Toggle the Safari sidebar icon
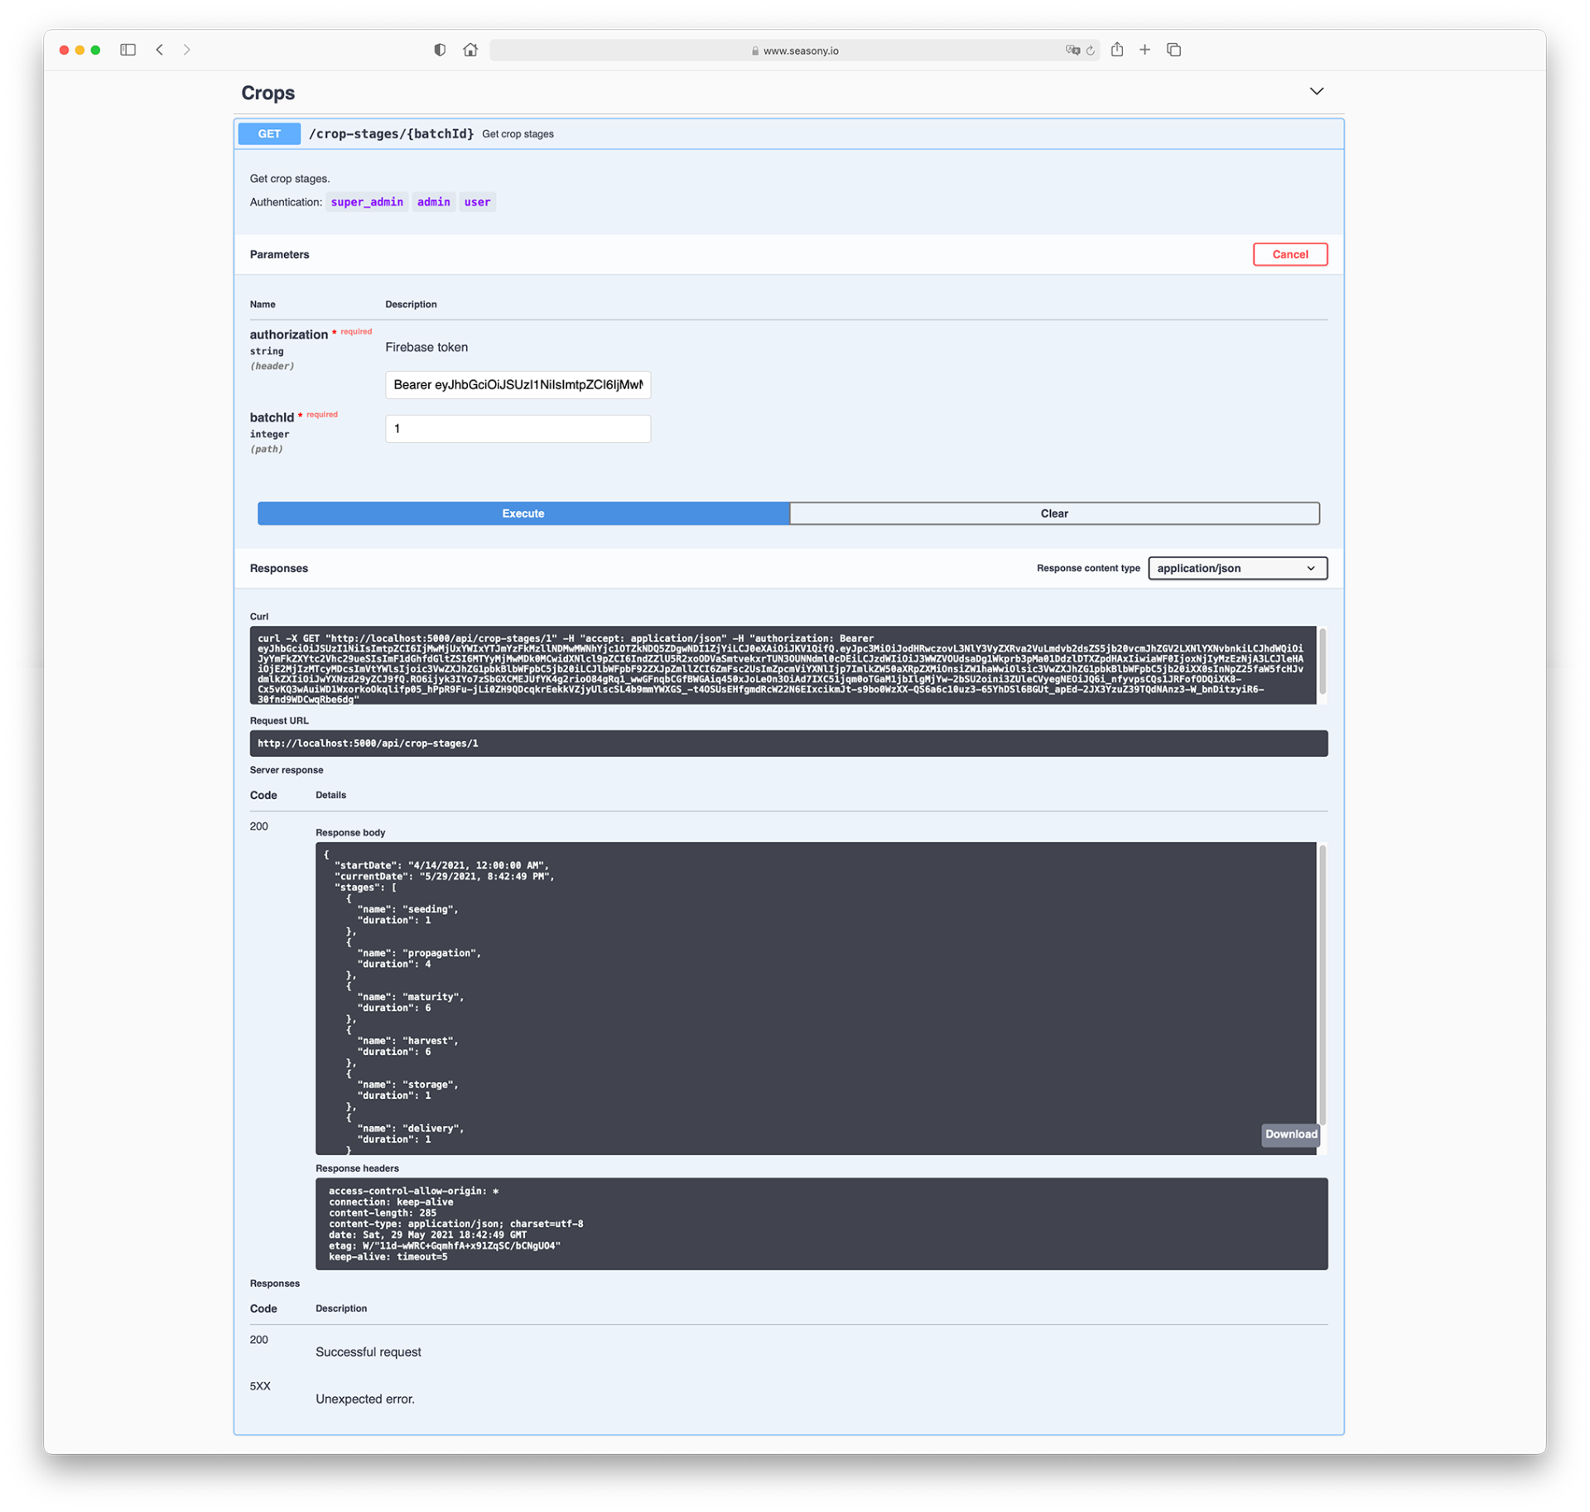 [x=128, y=50]
